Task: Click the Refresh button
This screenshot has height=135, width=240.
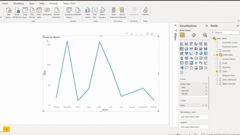Action: point(78,12)
